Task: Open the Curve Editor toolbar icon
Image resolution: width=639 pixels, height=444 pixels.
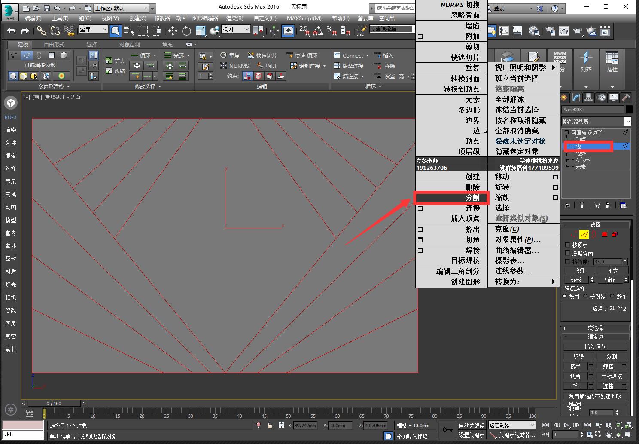Action: (x=503, y=31)
